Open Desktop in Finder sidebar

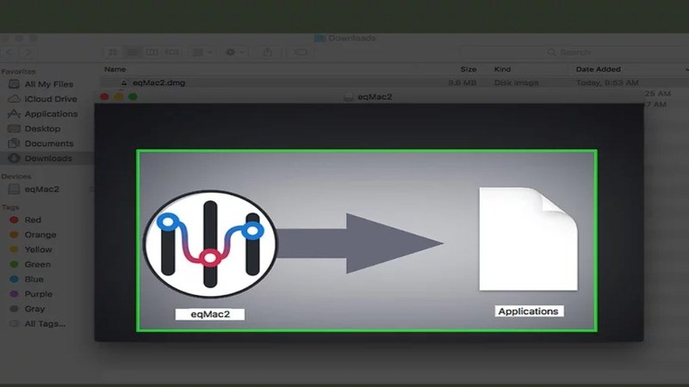(x=42, y=129)
